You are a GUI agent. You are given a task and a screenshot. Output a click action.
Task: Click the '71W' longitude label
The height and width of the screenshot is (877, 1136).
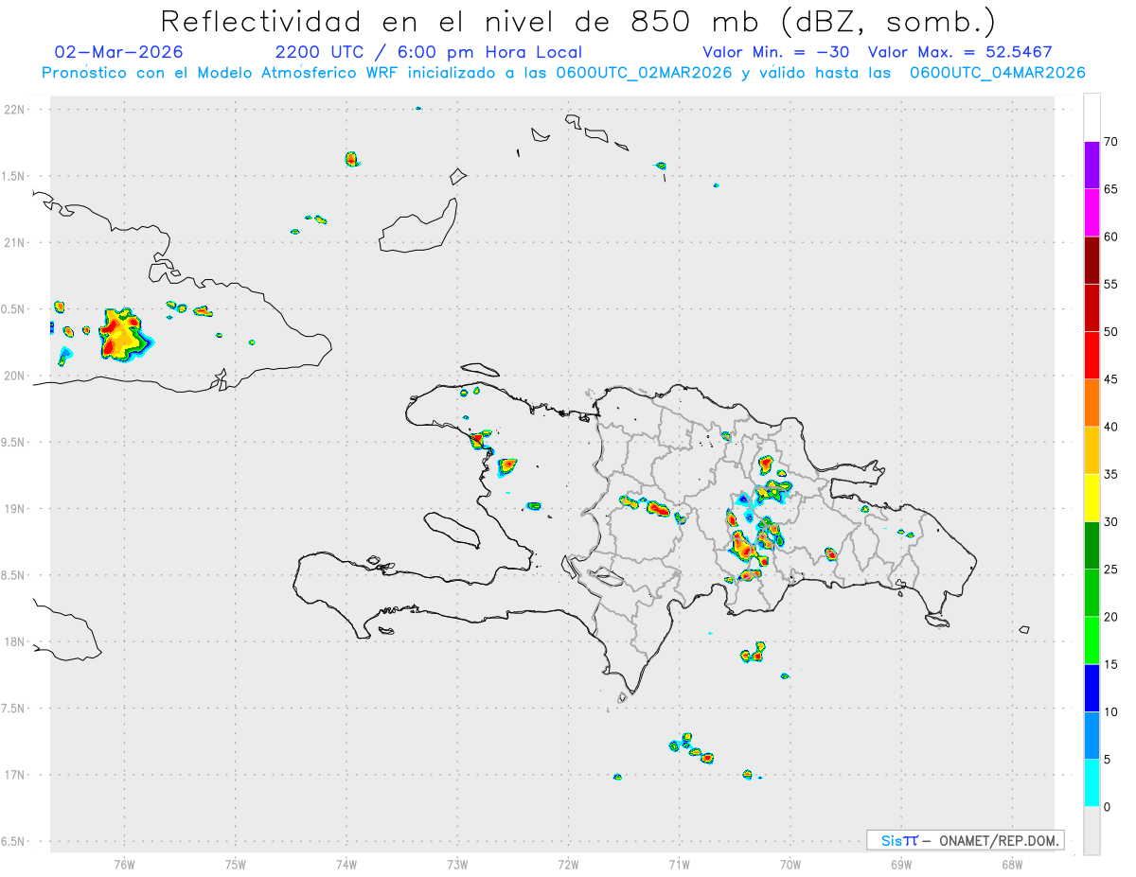click(679, 865)
